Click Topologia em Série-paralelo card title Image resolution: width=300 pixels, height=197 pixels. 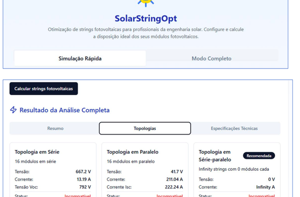tap(215, 156)
